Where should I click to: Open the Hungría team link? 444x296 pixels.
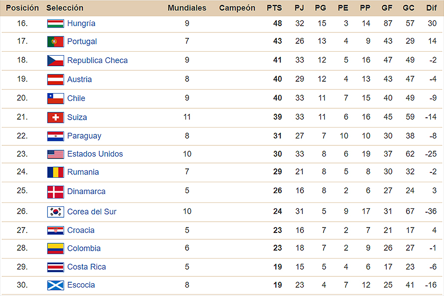[x=81, y=24]
